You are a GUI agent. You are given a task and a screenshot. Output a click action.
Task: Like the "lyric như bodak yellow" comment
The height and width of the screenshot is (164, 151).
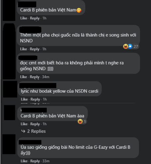[24, 99]
